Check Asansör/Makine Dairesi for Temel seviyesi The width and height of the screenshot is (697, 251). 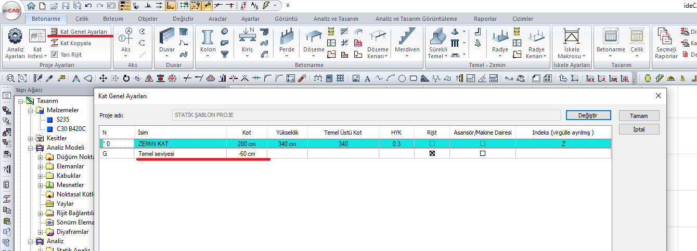coord(483,154)
